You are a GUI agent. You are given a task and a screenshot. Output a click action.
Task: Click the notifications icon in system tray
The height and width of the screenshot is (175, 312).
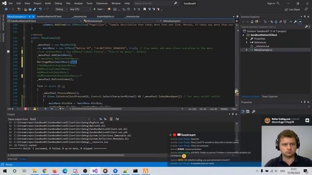(x=306, y=171)
